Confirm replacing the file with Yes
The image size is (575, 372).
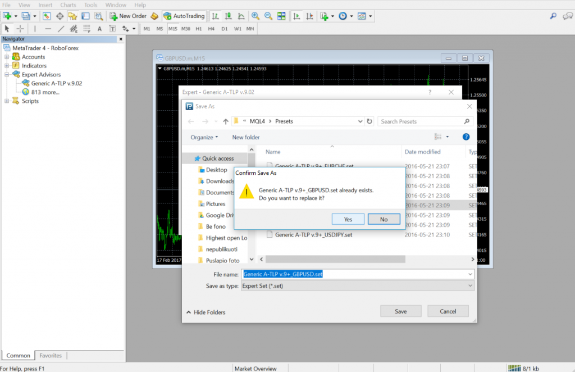tap(348, 219)
